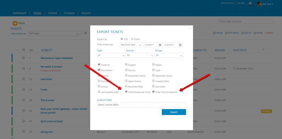The height and width of the screenshot is (139, 282).
Task: Check the Requester Email field
Action: tap(153, 75)
